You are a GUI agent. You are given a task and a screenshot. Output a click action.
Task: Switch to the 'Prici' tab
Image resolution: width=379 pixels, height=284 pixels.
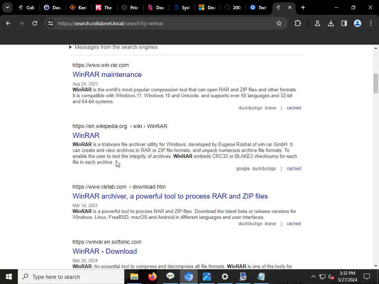[130, 7]
